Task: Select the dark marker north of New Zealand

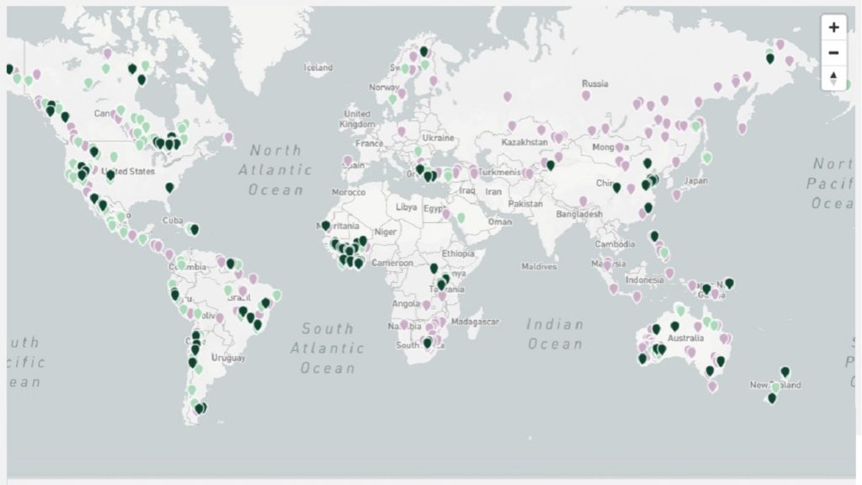Action: point(785,371)
